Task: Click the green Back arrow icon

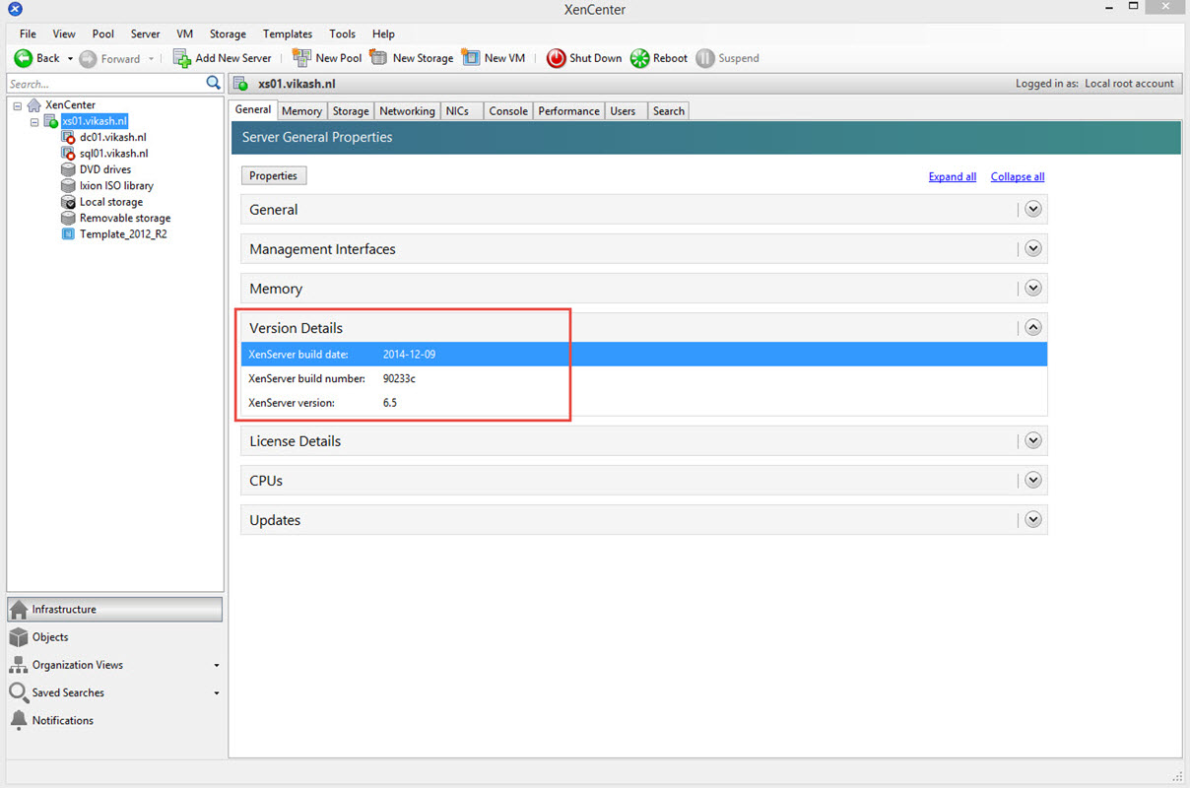Action: pyautogui.click(x=23, y=58)
